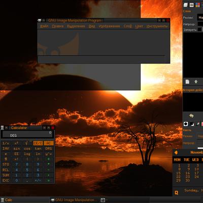The width and height of the screenshot is (203, 203).
Task: Open the Изображение menu in GIMP
Action: coord(109,26)
